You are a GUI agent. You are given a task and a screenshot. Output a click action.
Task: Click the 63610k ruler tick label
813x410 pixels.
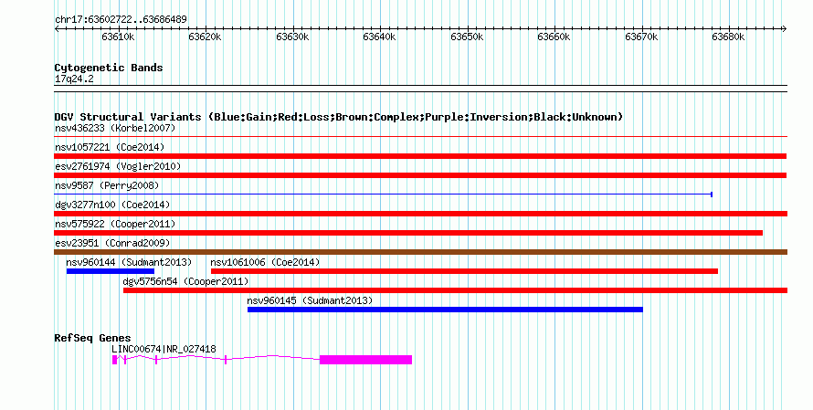[x=118, y=37]
